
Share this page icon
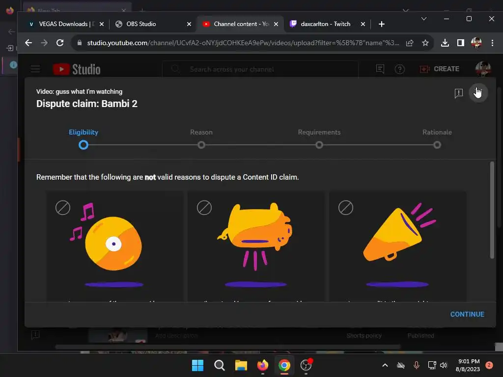pos(410,43)
